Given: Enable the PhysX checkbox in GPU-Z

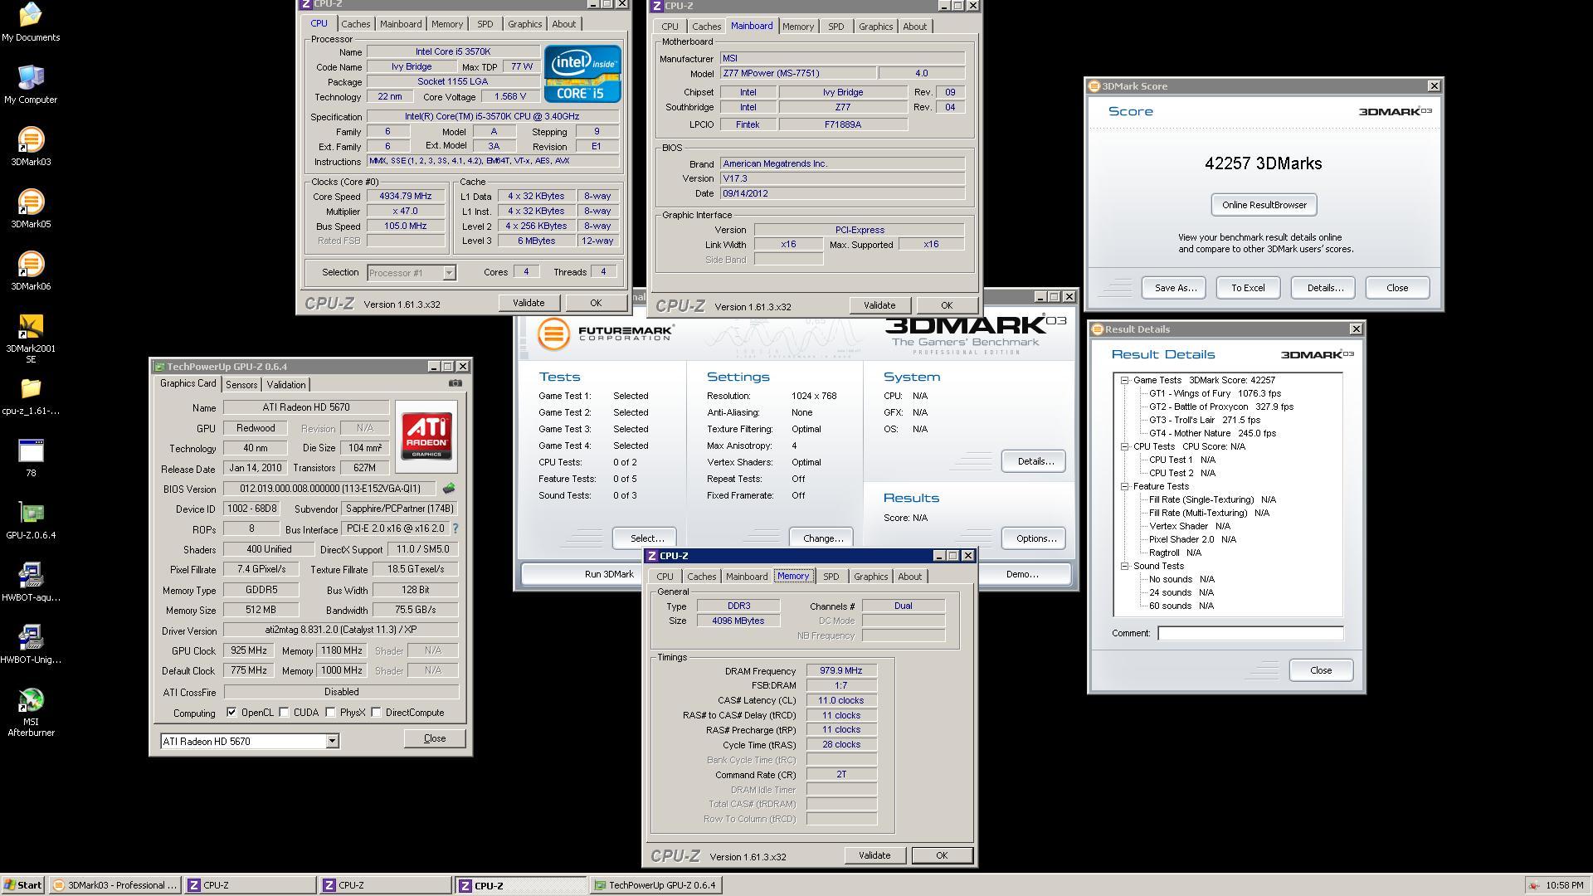Looking at the screenshot, I should [x=331, y=713].
